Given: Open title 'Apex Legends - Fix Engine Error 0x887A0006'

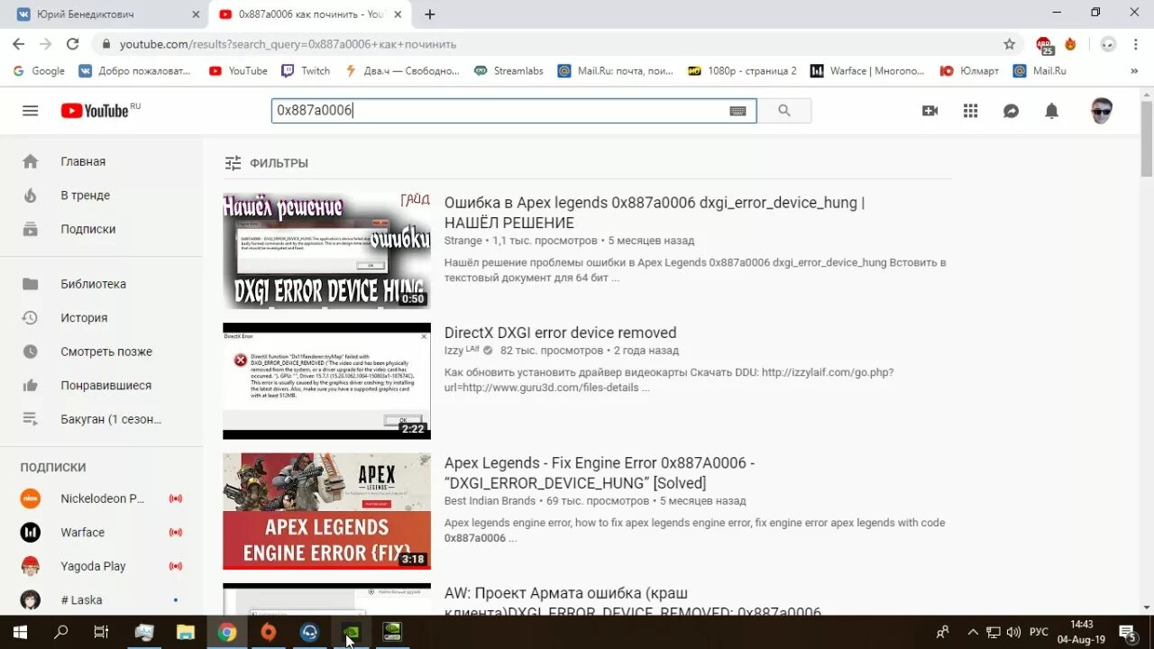Looking at the screenshot, I should [x=600, y=472].
